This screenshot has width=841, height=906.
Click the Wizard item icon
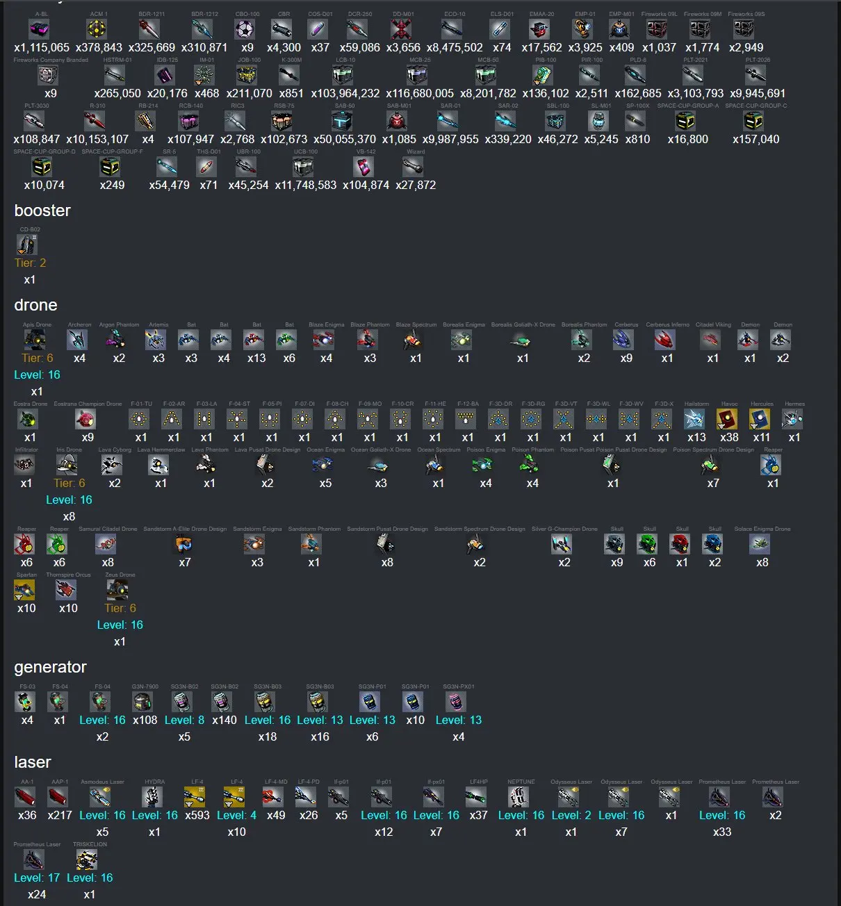tap(413, 167)
